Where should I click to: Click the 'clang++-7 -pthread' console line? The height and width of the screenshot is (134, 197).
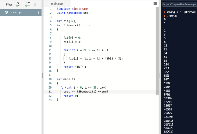point(181,12)
